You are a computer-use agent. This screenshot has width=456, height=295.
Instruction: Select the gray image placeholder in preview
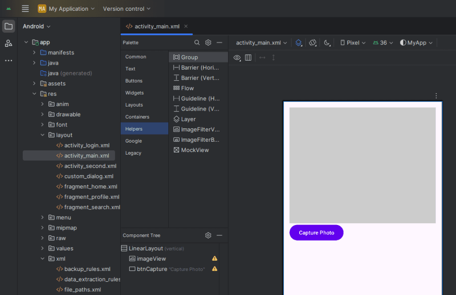(x=362, y=165)
